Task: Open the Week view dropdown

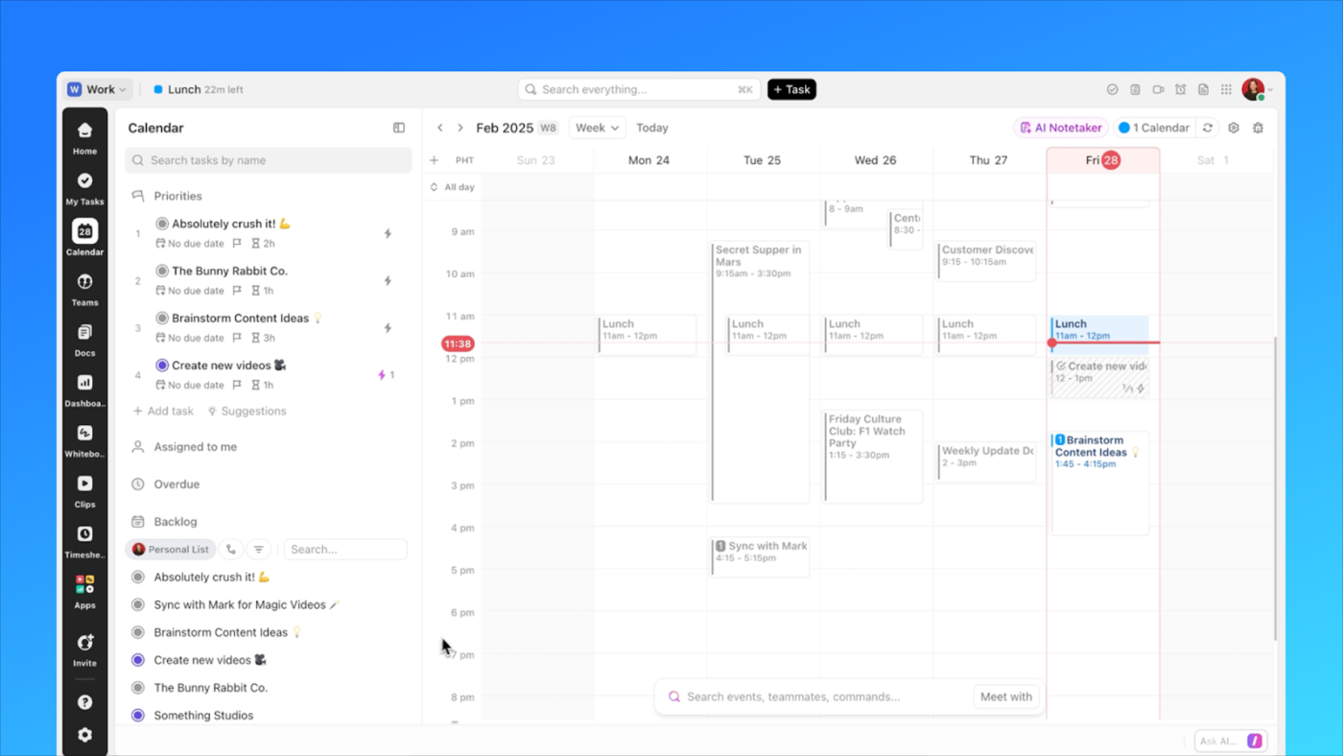Action: (597, 127)
